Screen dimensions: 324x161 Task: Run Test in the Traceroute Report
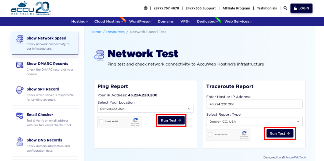pyautogui.click(x=280, y=133)
